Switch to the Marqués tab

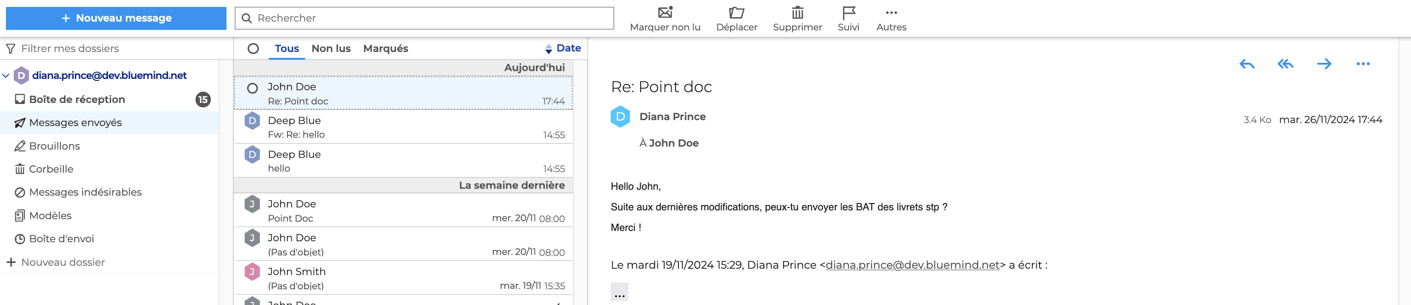[x=386, y=48]
